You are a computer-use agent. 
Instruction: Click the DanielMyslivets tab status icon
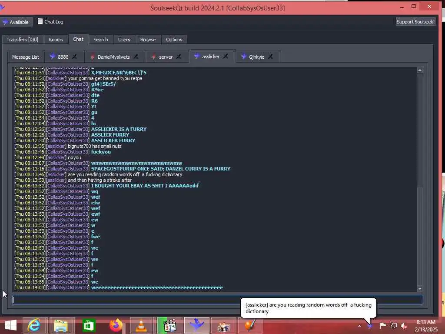click(92, 57)
